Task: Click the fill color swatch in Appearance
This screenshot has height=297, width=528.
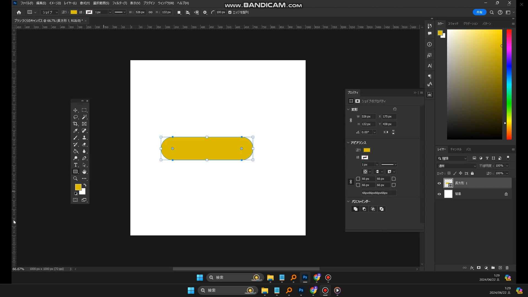Action: [x=367, y=150]
